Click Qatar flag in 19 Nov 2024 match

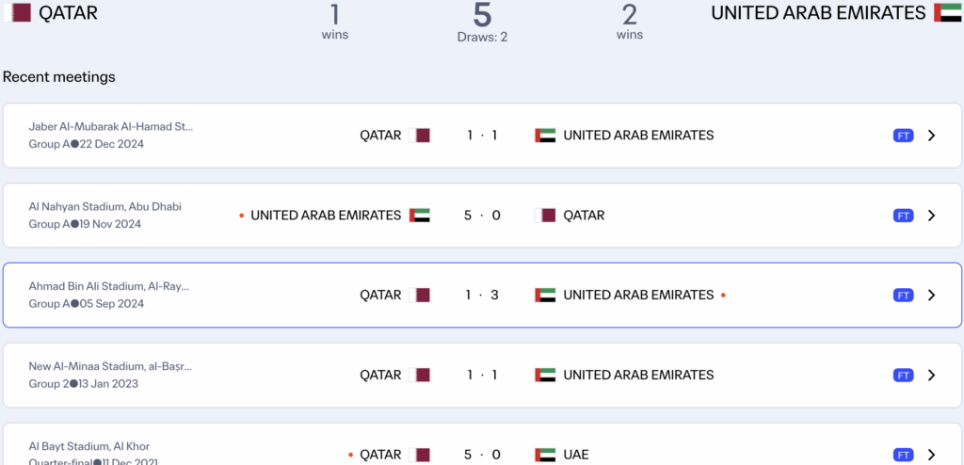545,216
